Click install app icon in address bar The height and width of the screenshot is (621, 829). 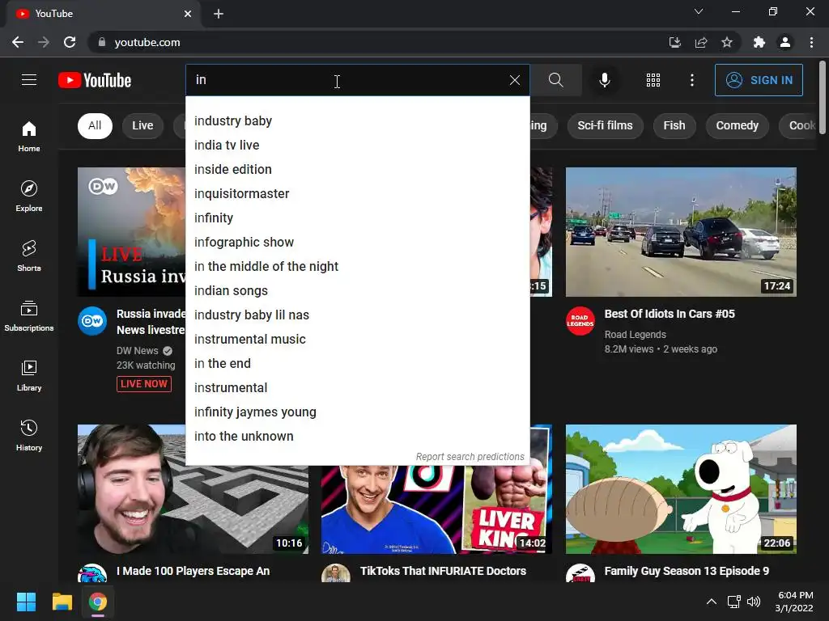point(674,42)
